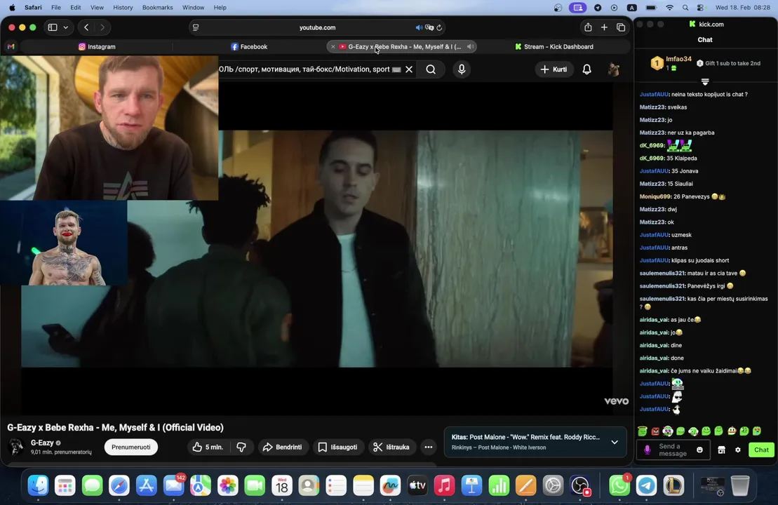The height and width of the screenshot is (505, 778).
Task: Go forward with Safari's forward arrow
Action: (102, 27)
